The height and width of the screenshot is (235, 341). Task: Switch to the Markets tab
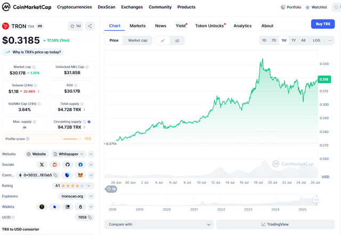137,26
